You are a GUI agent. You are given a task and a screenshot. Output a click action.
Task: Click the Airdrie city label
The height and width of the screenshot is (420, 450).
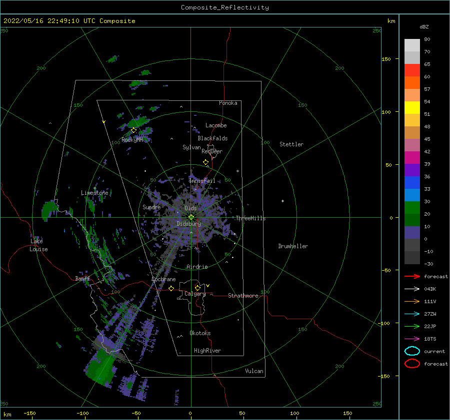197,267
